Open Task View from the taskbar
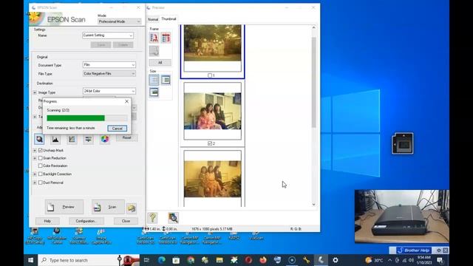Image resolution: width=473 pixels, height=266 pixels. (146, 260)
